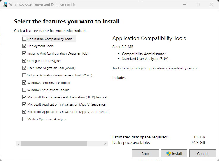Select the Application Compatibility Tools label
The width and height of the screenshot is (219, 161).
(x=50, y=39)
